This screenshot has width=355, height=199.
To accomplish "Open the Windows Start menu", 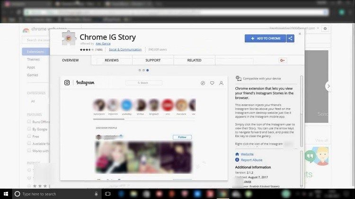I will [6, 194].
